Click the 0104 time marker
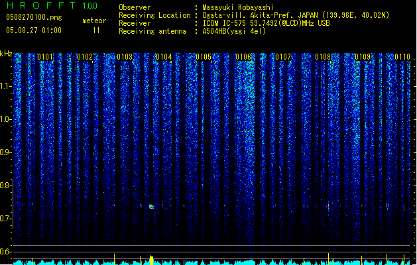Image resolution: width=417 pixels, height=265 pixels. [x=164, y=57]
